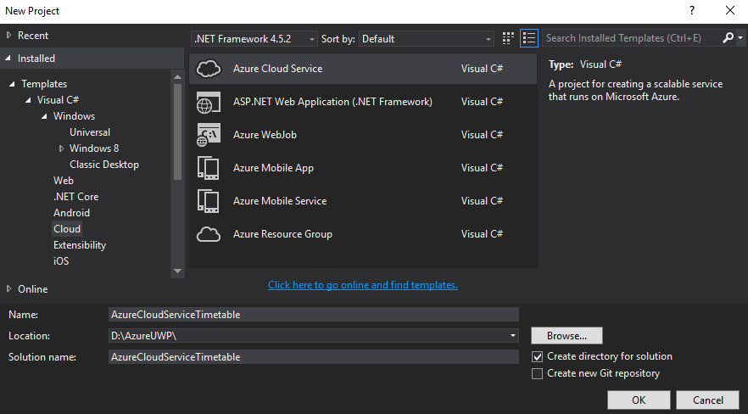Click the Cancel button
This screenshot has height=414, width=748.
(x=708, y=400)
